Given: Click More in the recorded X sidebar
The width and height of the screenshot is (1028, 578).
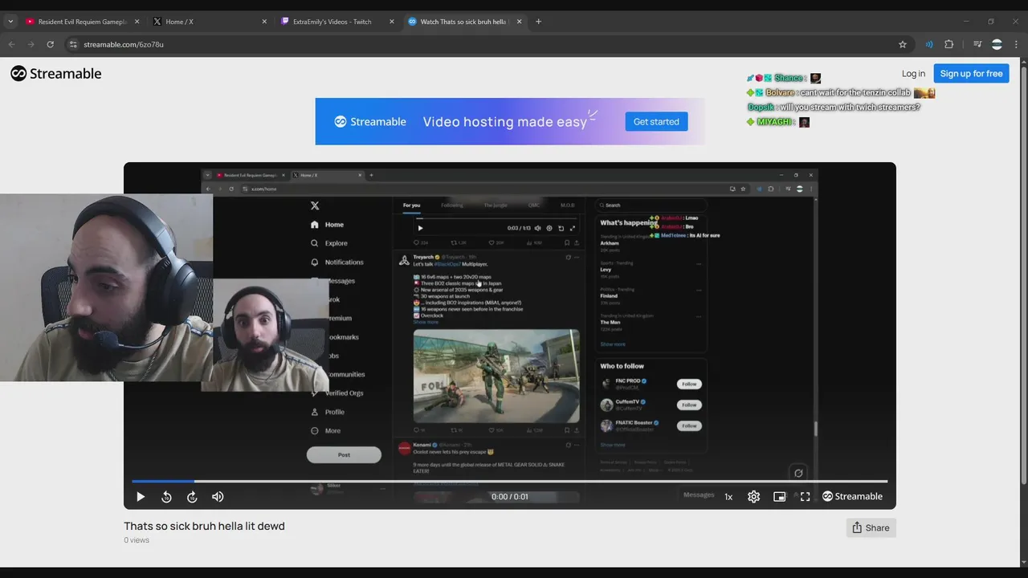Looking at the screenshot, I should [x=326, y=431].
